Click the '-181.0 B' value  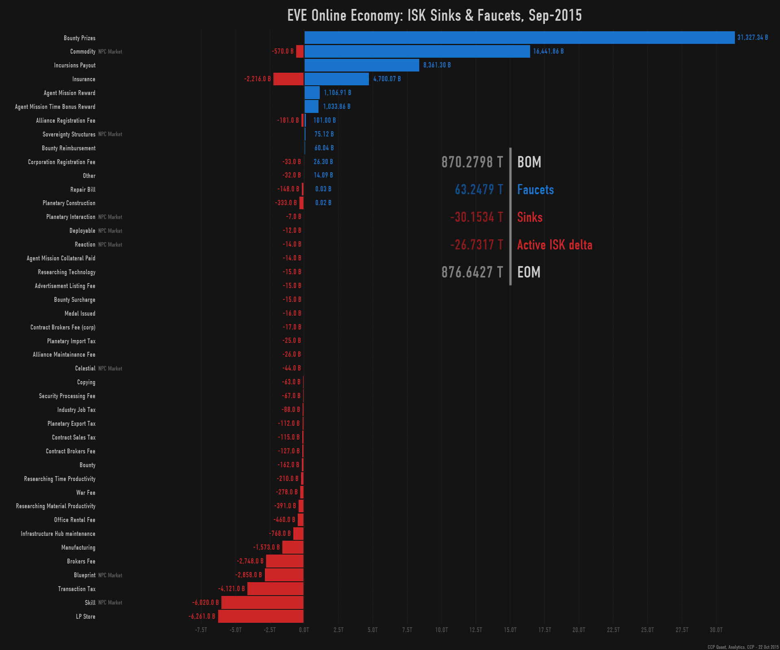pos(288,120)
